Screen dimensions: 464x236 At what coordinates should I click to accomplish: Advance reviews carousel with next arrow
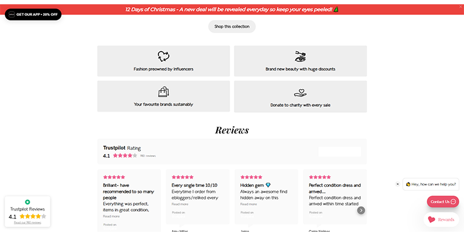[x=361, y=211]
